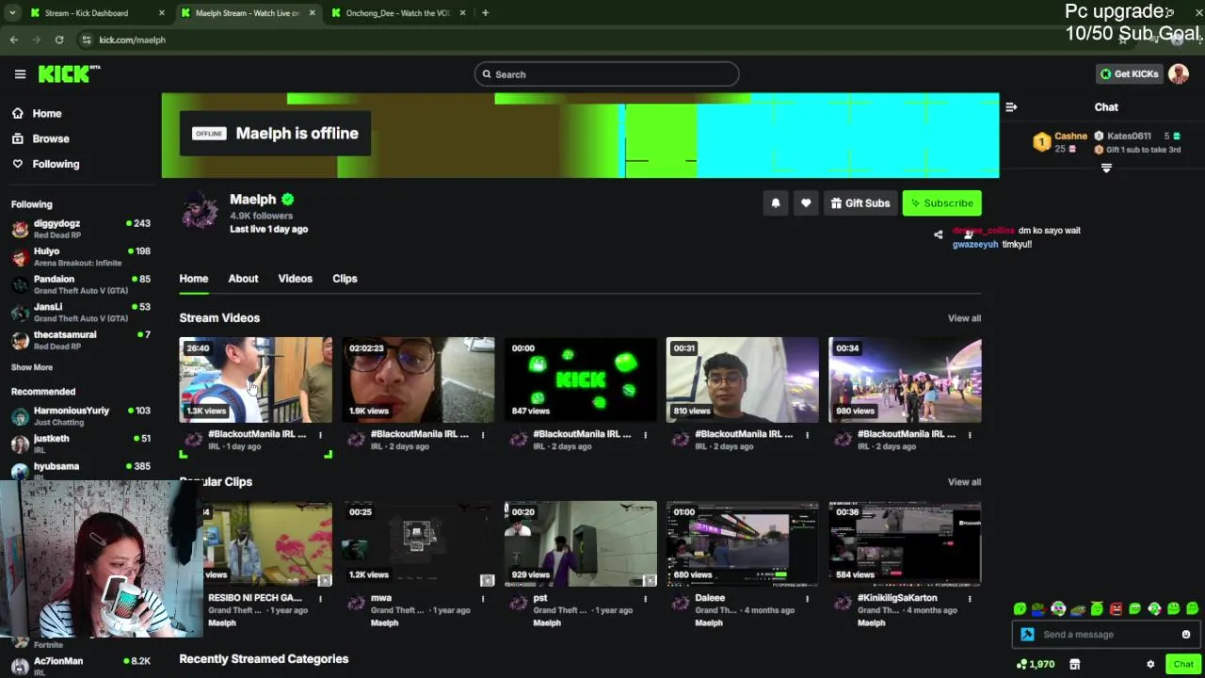The height and width of the screenshot is (678, 1205).
Task: Open Hulyo channel in Following list
Action: click(81, 256)
